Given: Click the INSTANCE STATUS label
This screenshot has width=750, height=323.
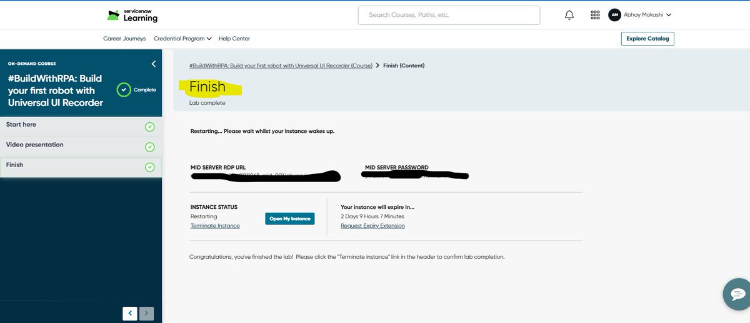Looking at the screenshot, I should pos(214,207).
